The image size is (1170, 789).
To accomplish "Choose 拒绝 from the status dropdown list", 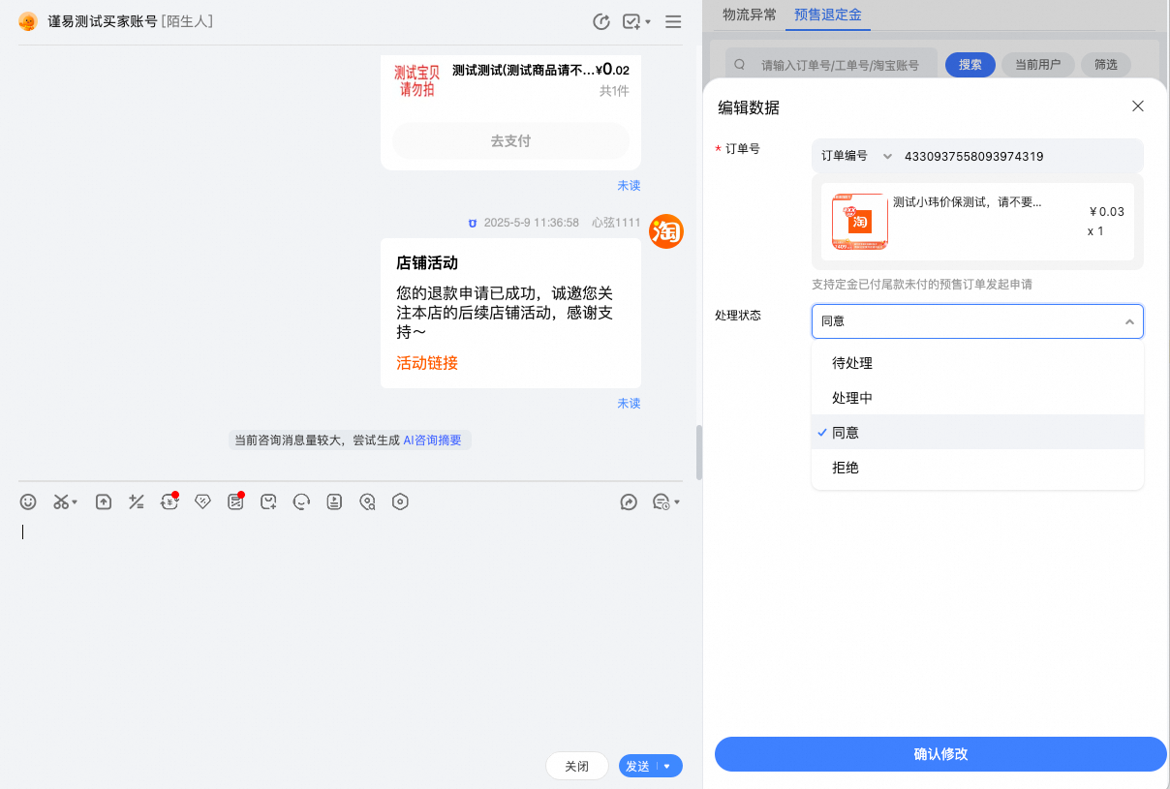I will pos(846,468).
